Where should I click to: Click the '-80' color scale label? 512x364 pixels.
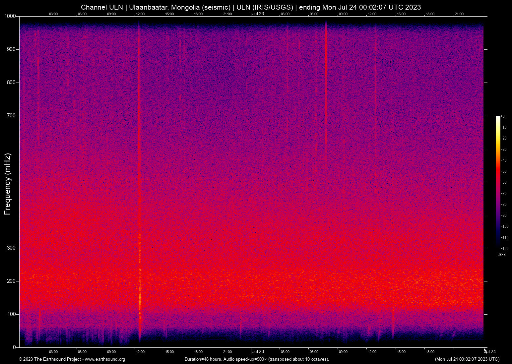504,205
